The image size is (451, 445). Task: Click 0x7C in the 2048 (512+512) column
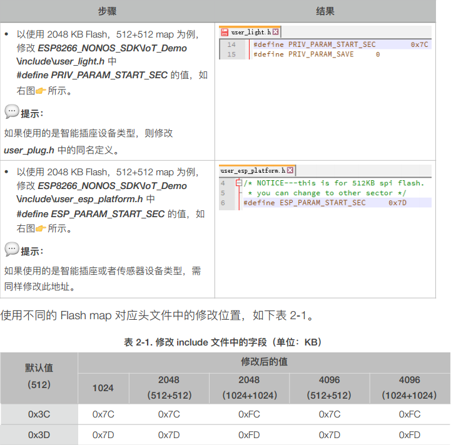point(169,414)
